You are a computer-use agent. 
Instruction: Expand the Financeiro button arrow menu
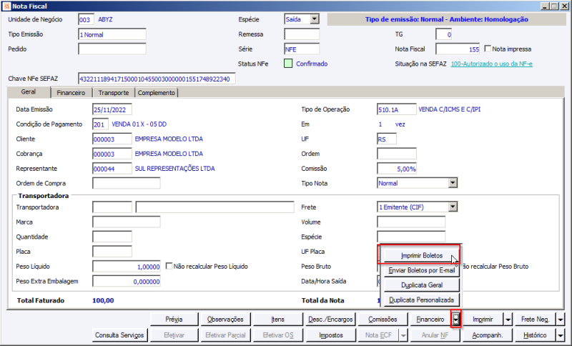point(456,320)
